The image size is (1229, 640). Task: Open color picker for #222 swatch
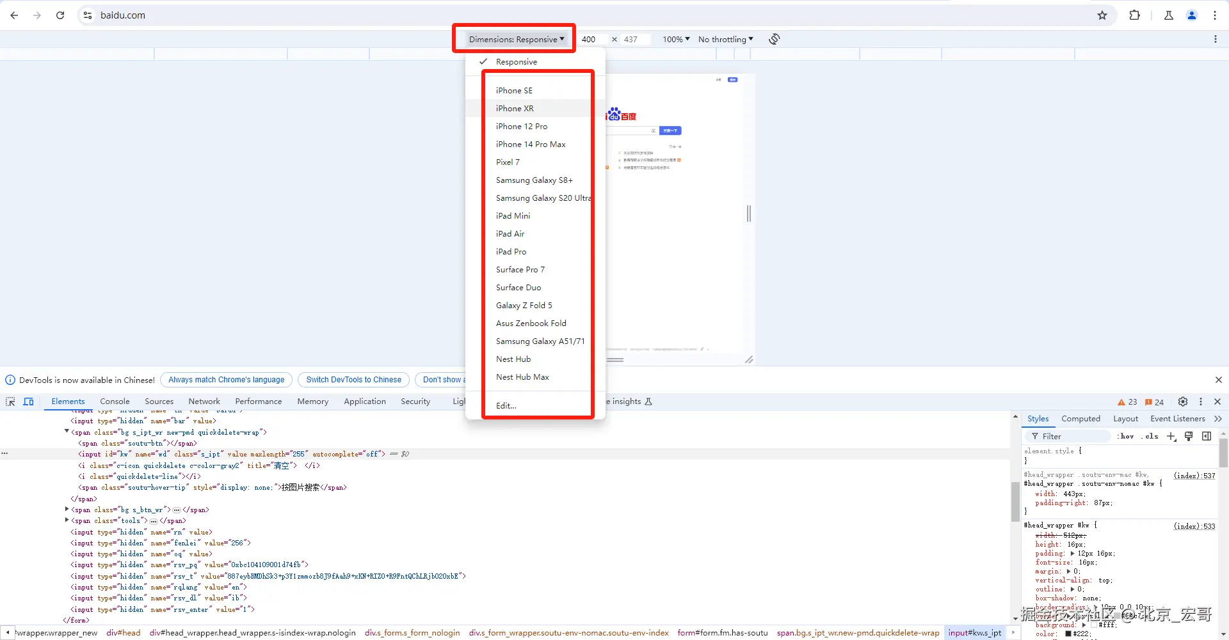(x=1068, y=634)
